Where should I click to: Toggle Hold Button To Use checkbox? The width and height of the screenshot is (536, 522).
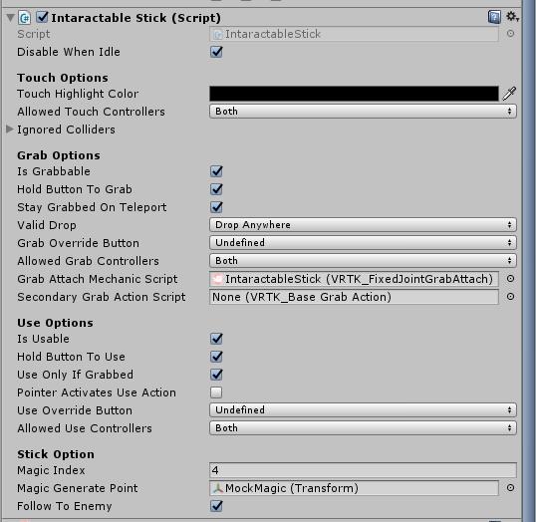pos(216,357)
